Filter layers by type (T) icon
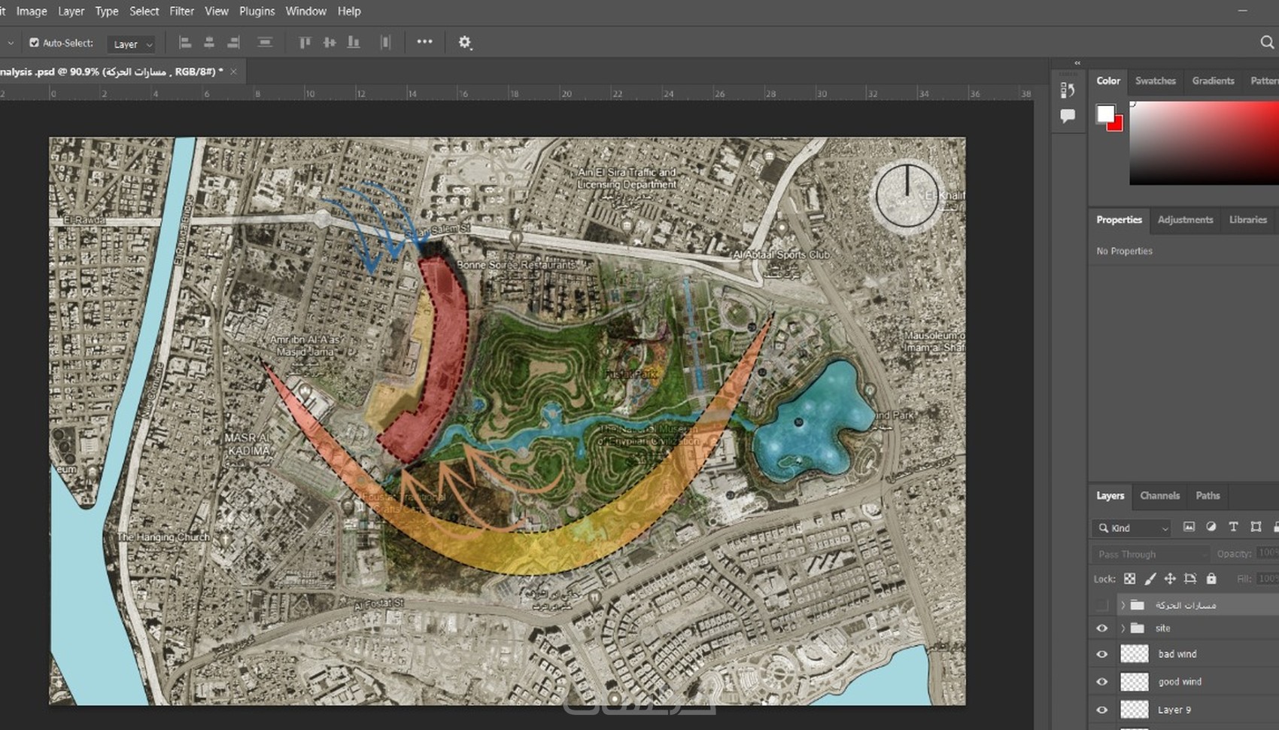 coord(1233,527)
